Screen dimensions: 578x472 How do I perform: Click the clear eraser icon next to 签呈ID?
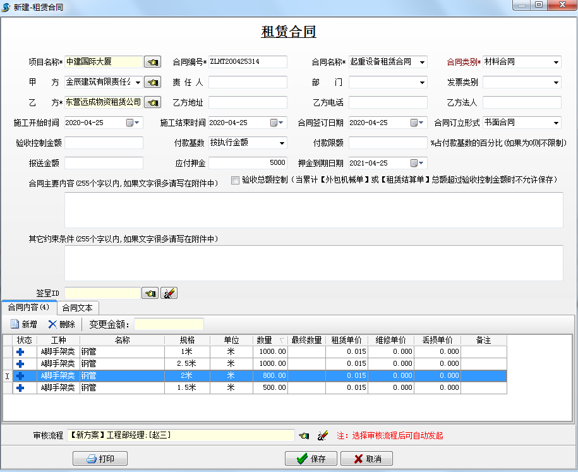(x=169, y=293)
